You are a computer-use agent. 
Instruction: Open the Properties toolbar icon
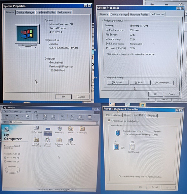pos(80,117)
